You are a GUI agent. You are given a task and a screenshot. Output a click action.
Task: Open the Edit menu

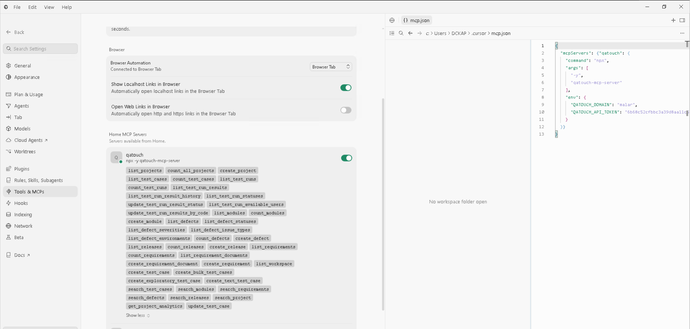32,7
